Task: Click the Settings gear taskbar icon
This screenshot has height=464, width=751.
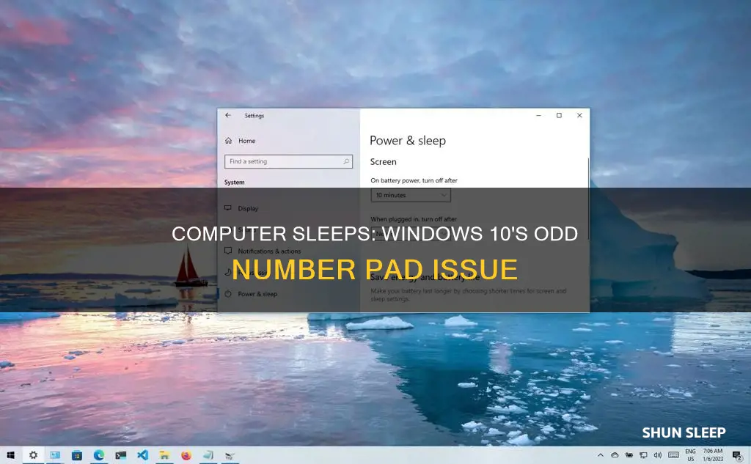Action: 33,455
